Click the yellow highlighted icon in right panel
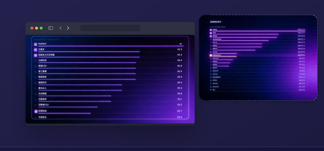 [211, 55]
